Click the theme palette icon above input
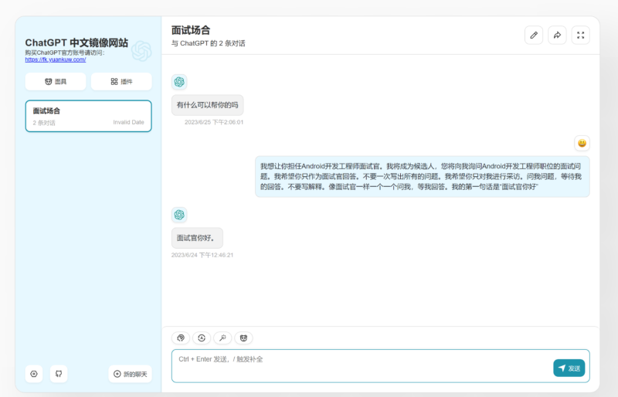This screenshot has width=618, height=397. point(181,338)
